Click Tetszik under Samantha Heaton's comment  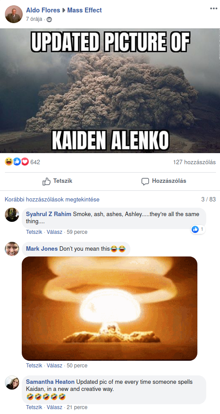tap(34, 407)
